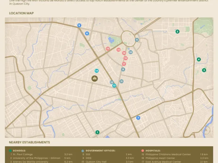
Task: Click the 2.3 km distance value
Action: tap(204, 158)
